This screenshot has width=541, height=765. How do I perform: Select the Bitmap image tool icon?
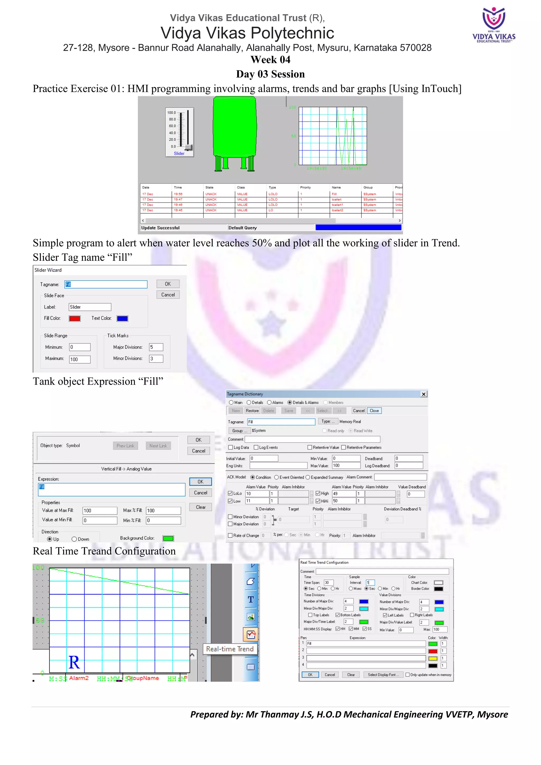250,617
